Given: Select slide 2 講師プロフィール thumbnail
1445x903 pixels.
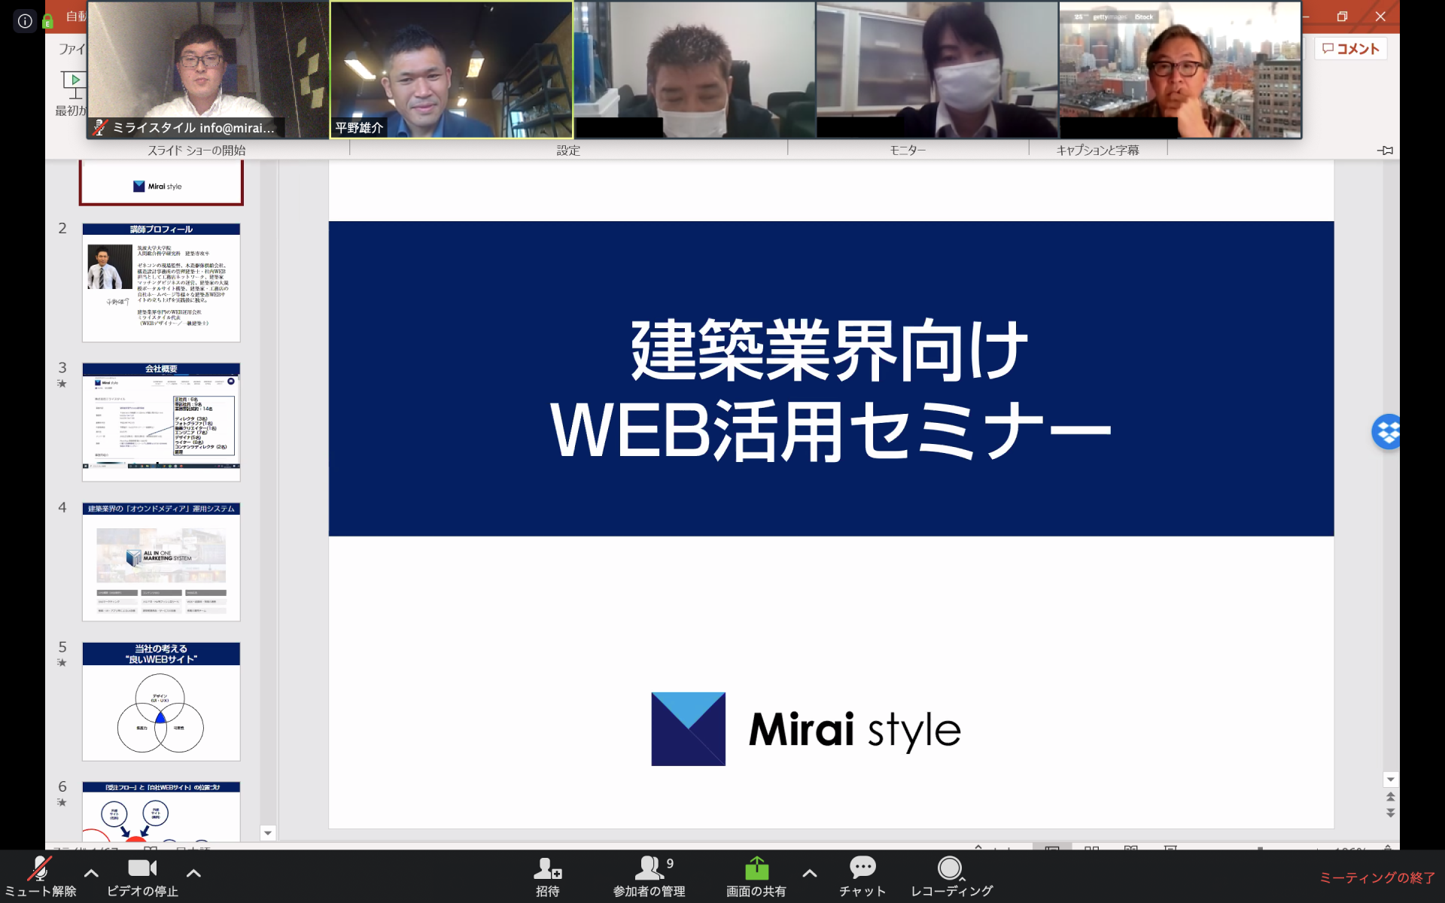Looking at the screenshot, I should (x=161, y=282).
